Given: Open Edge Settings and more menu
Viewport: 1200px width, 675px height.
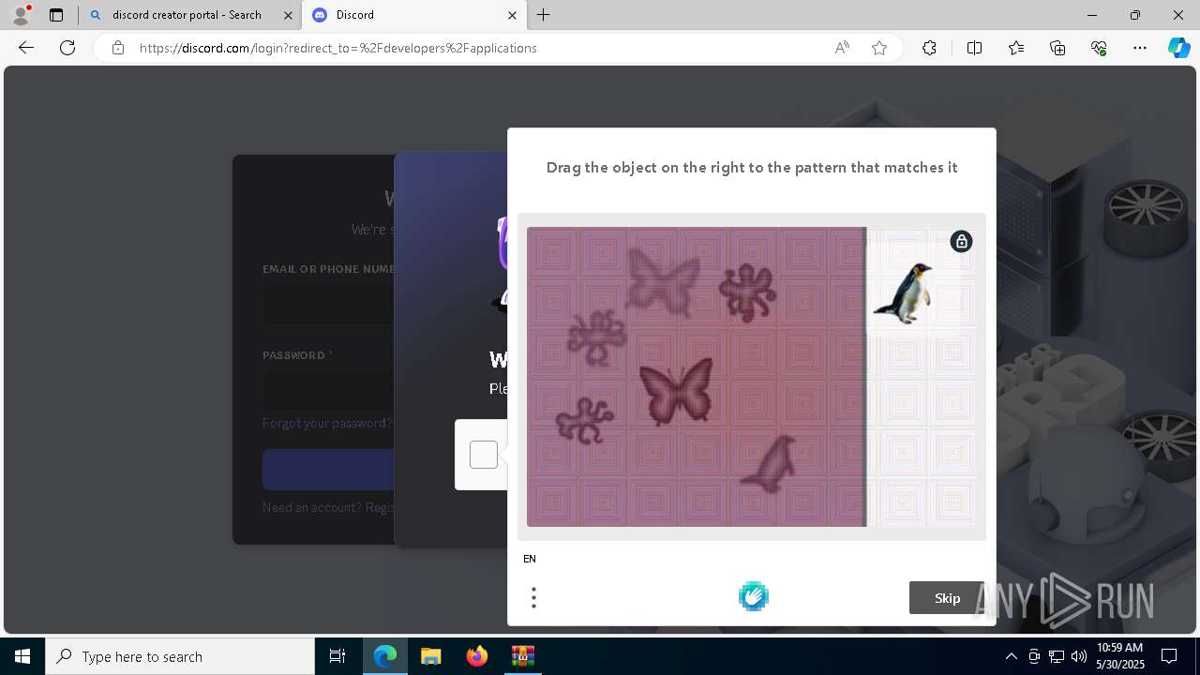Looking at the screenshot, I should pos(1140,48).
